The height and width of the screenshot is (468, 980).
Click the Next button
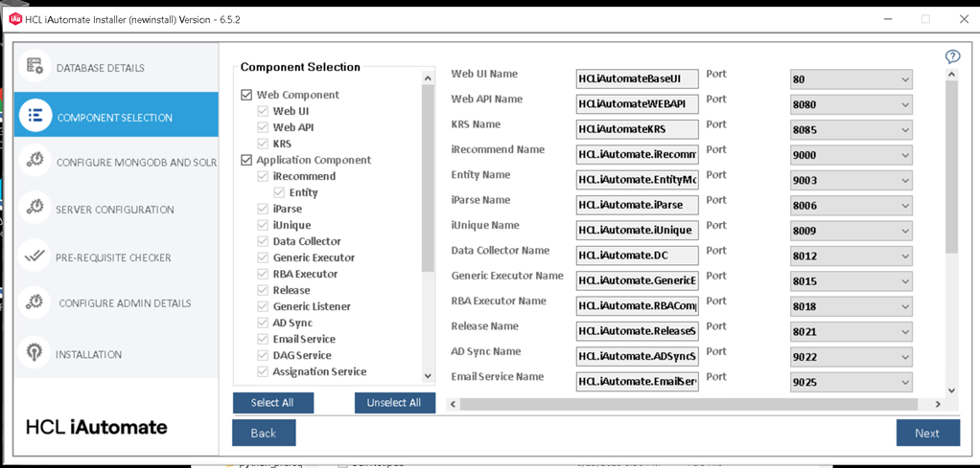[x=927, y=433]
